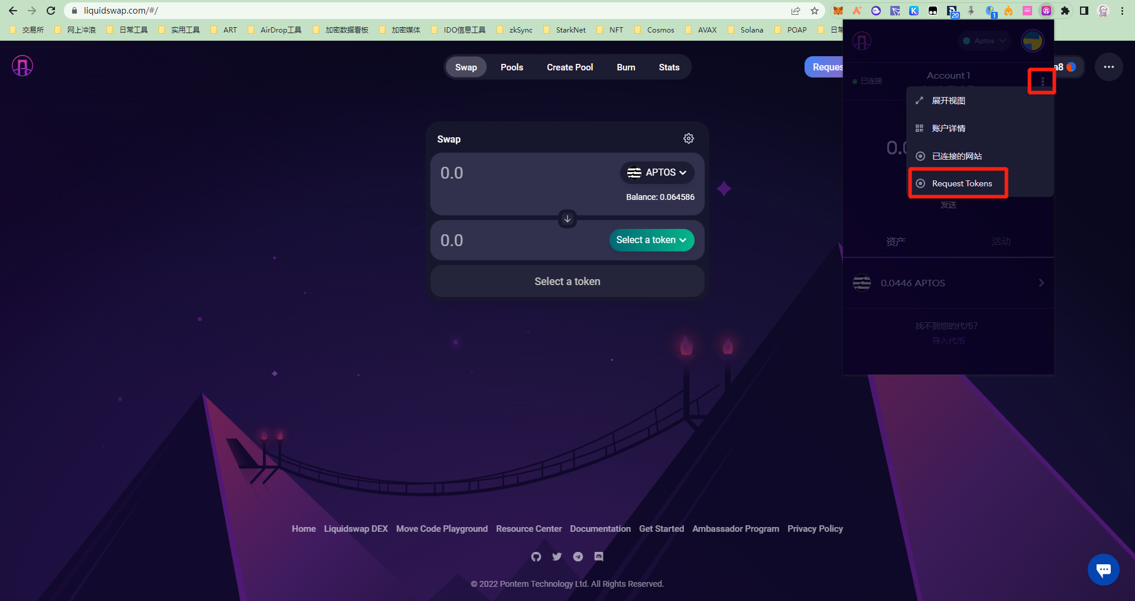1135x601 pixels.
Task: Open the Twitter footer icon
Action: [557, 557]
